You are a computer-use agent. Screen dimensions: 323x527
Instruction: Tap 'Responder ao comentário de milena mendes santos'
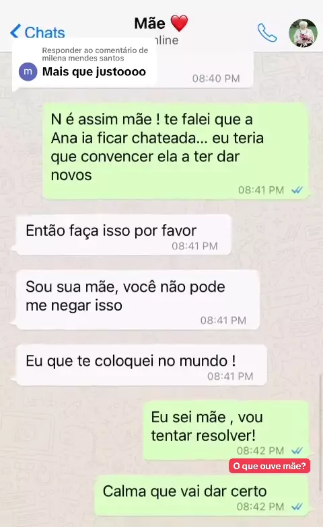tap(95, 54)
